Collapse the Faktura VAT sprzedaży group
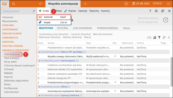 (x=39, y=52)
